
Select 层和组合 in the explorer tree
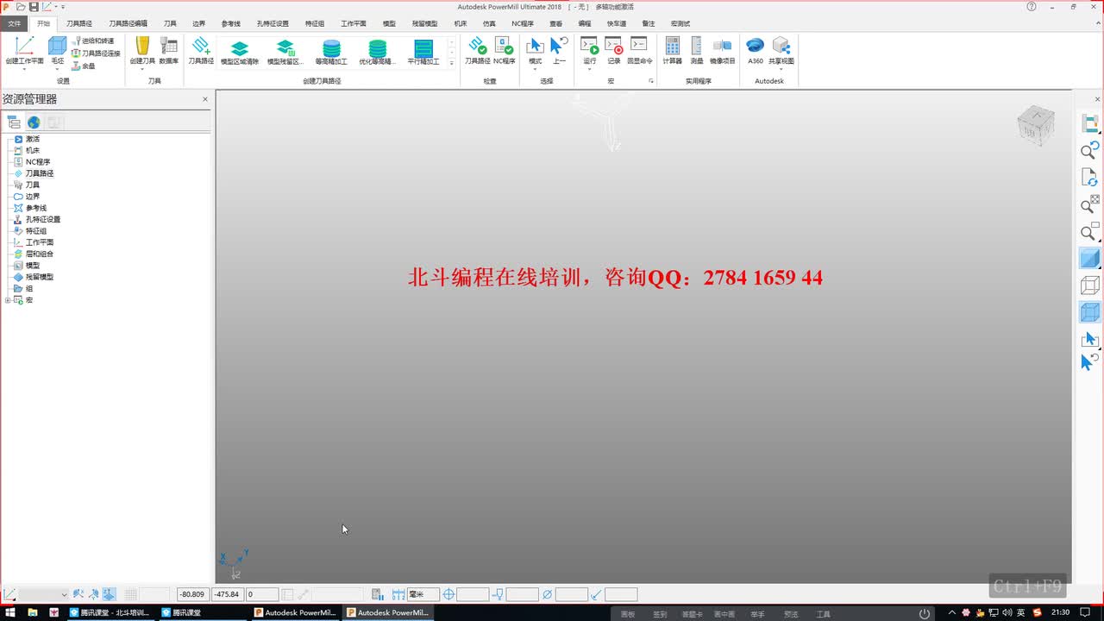pos(39,254)
